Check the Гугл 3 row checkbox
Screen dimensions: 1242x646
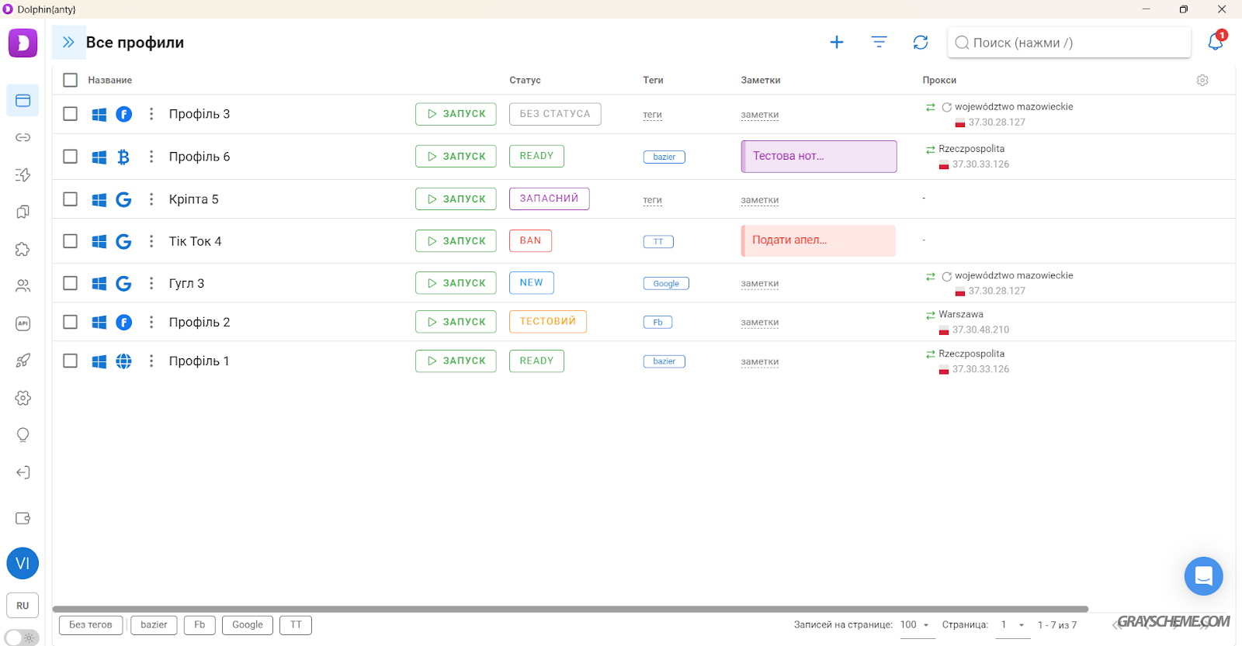70,283
